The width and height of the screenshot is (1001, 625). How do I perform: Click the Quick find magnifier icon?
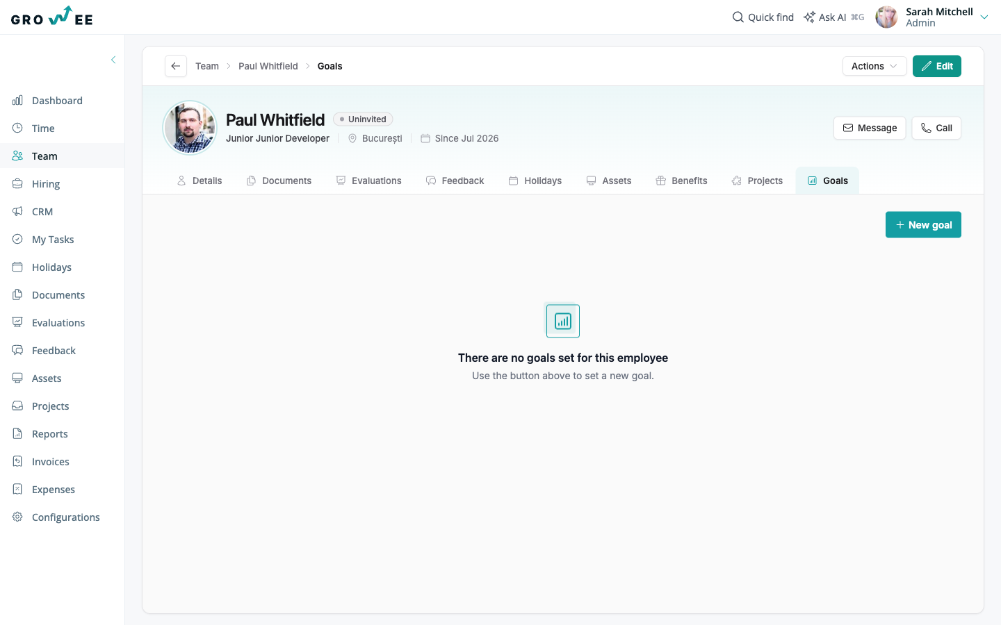coord(738,17)
